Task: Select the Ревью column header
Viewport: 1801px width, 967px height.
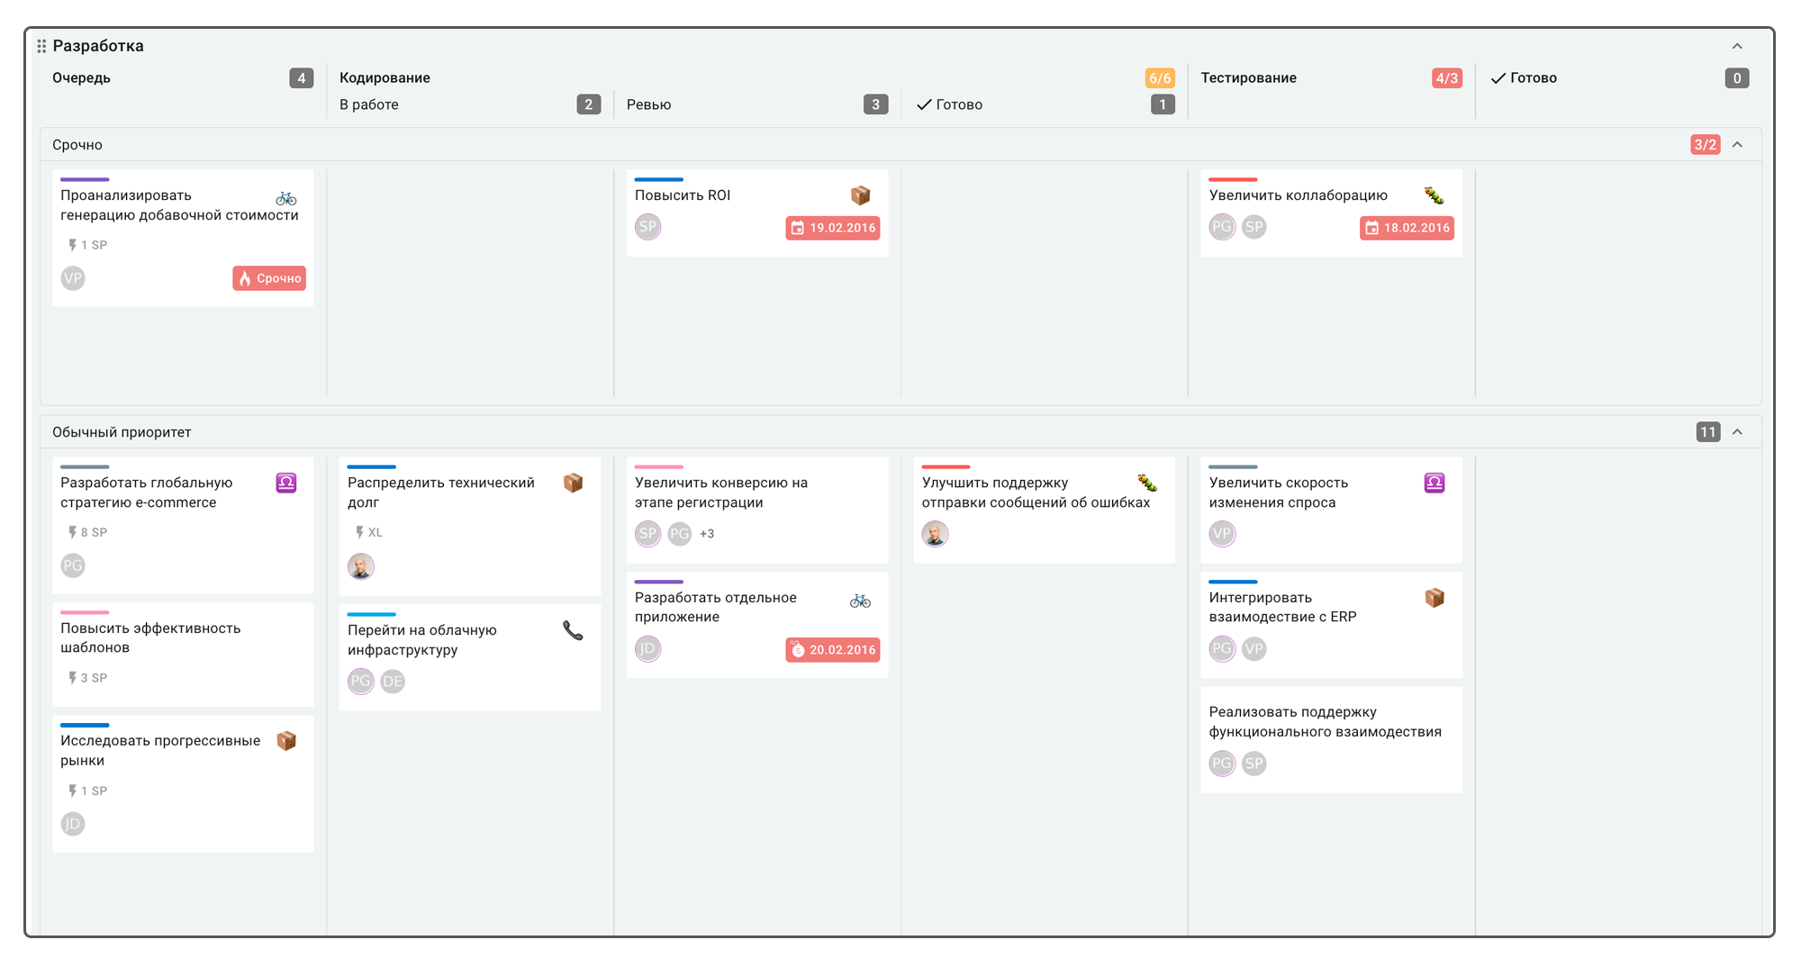Action: (x=649, y=104)
